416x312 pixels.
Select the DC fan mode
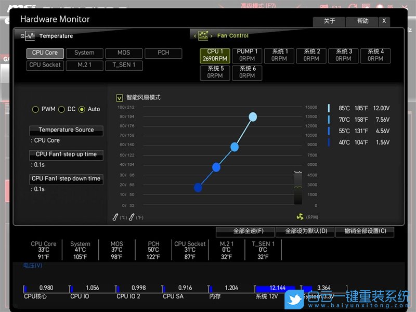coord(61,109)
